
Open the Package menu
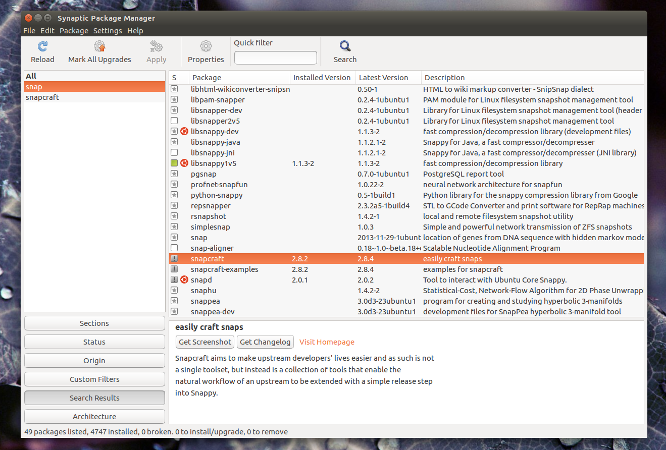(74, 31)
